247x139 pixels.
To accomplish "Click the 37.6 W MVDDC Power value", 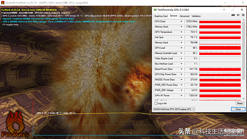I will (x=191, y=80).
